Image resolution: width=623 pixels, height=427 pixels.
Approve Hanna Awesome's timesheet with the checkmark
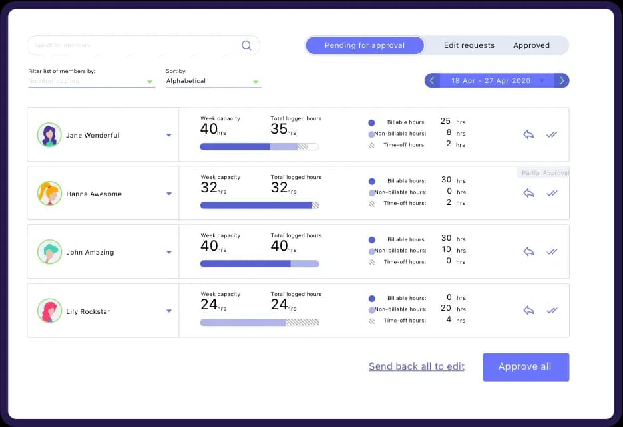(x=552, y=193)
